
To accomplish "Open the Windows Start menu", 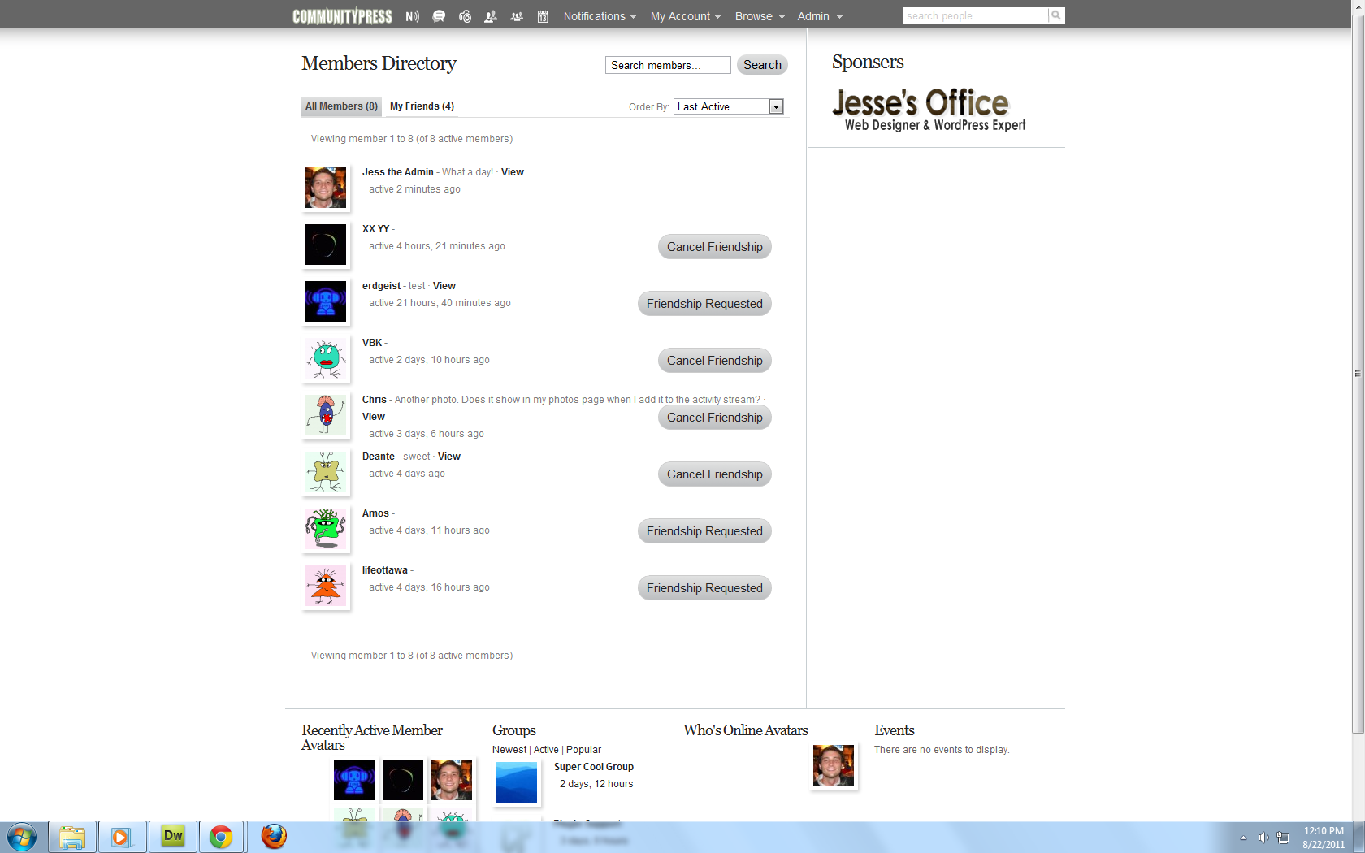I will click(22, 837).
